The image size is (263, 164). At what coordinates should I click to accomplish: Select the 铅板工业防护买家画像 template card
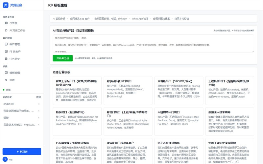(x=229, y=151)
